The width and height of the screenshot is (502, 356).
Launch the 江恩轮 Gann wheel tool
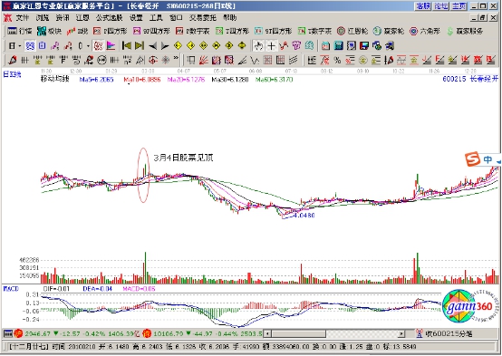tap(352, 31)
